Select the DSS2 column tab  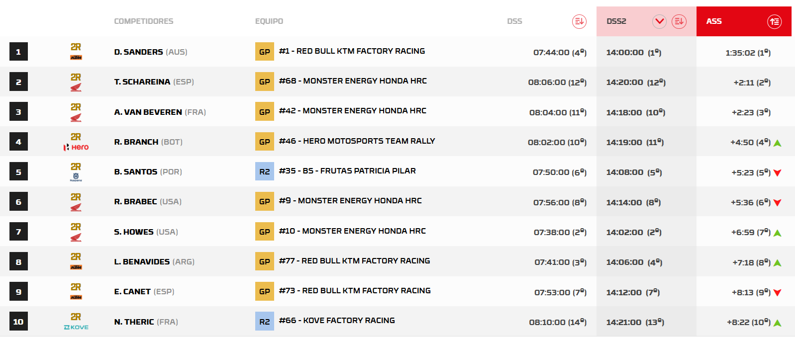click(646, 21)
